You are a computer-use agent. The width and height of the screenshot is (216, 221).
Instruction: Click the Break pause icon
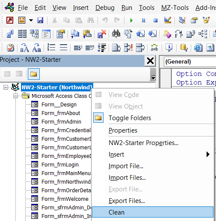(143, 20)
